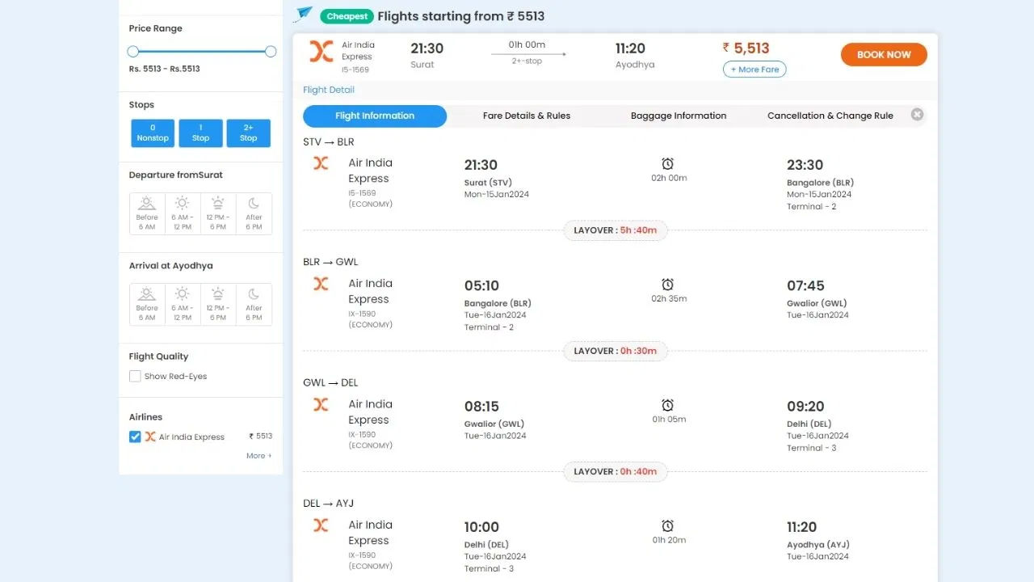
Task: Click GWL → DEL segment heading
Action: click(330, 382)
